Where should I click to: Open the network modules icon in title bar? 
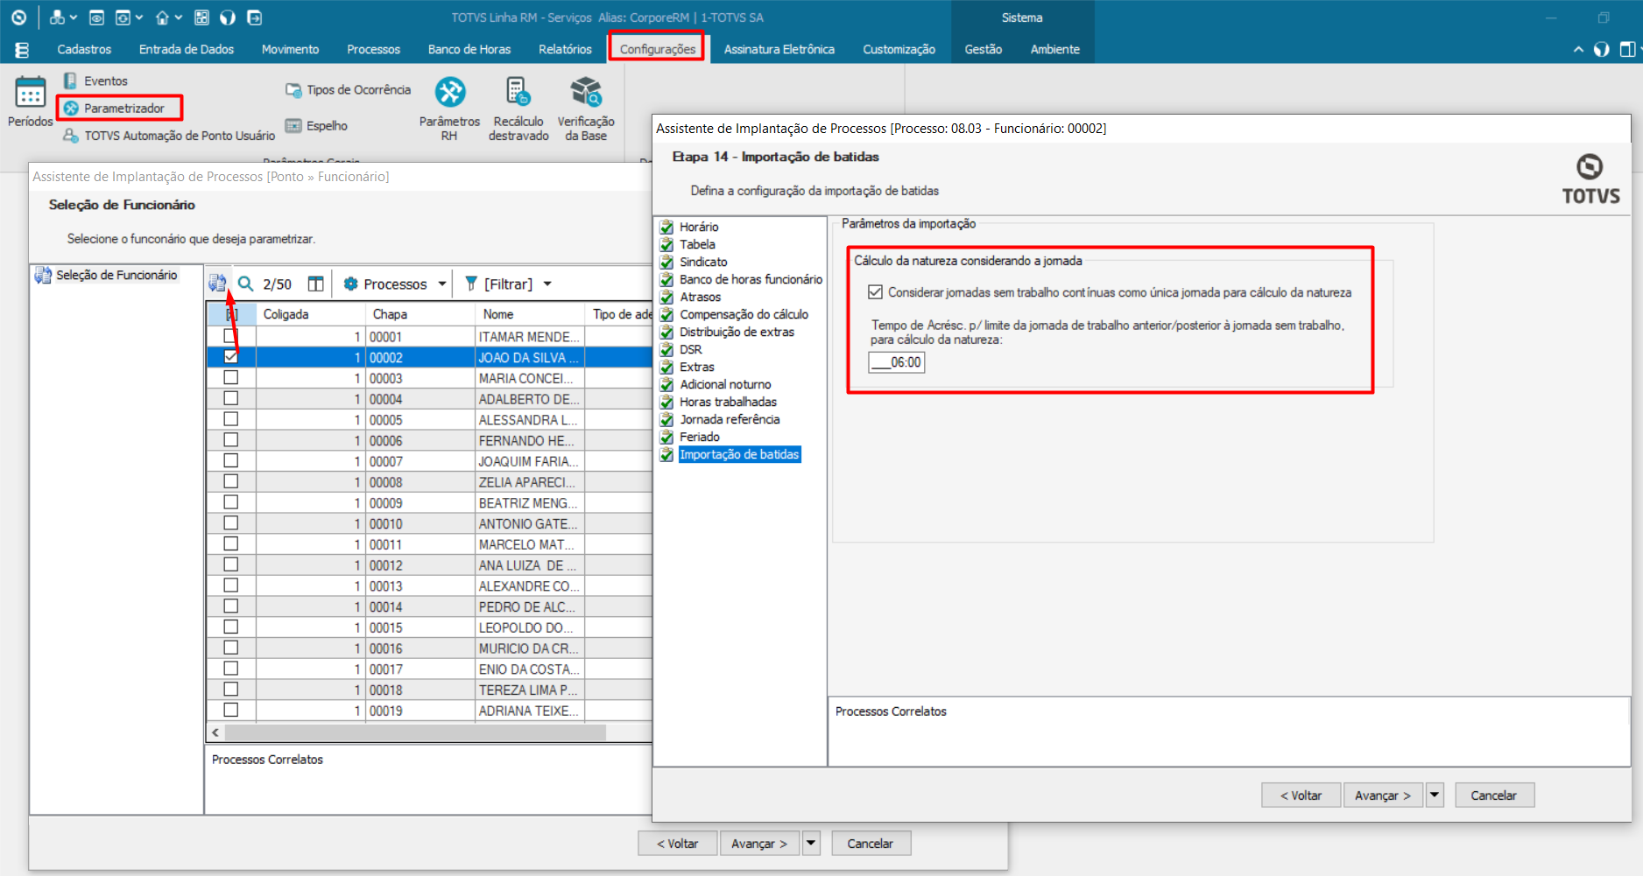pyautogui.click(x=57, y=18)
